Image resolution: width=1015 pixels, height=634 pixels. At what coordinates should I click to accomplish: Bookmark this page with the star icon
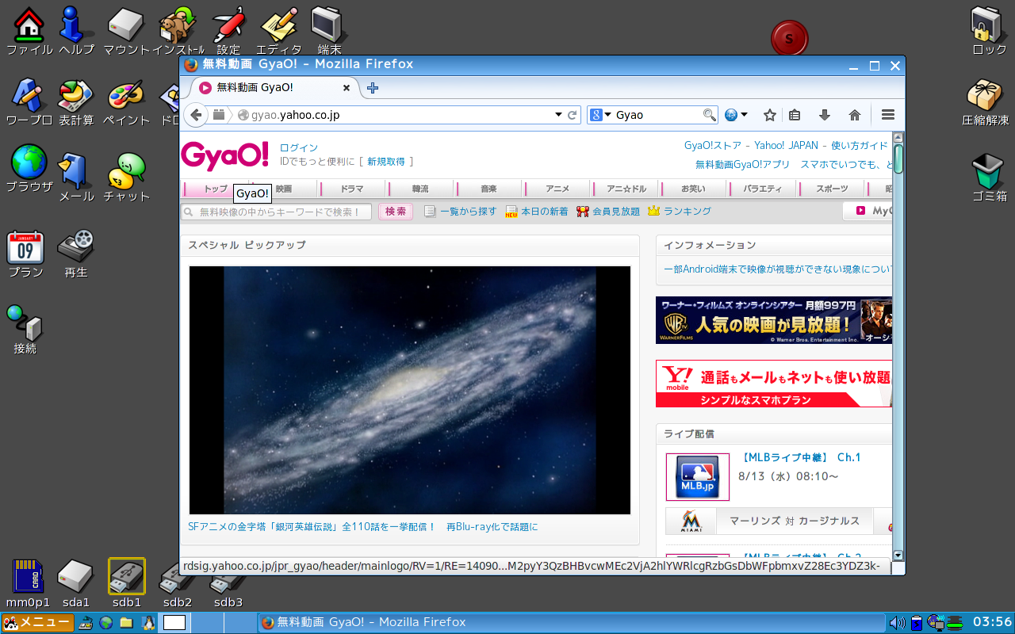(x=769, y=115)
